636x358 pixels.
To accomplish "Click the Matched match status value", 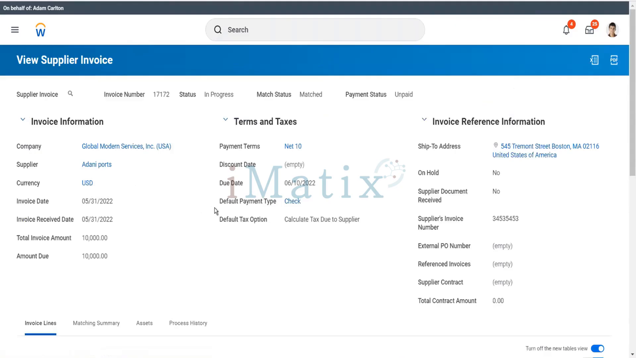I will [x=311, y=94].
